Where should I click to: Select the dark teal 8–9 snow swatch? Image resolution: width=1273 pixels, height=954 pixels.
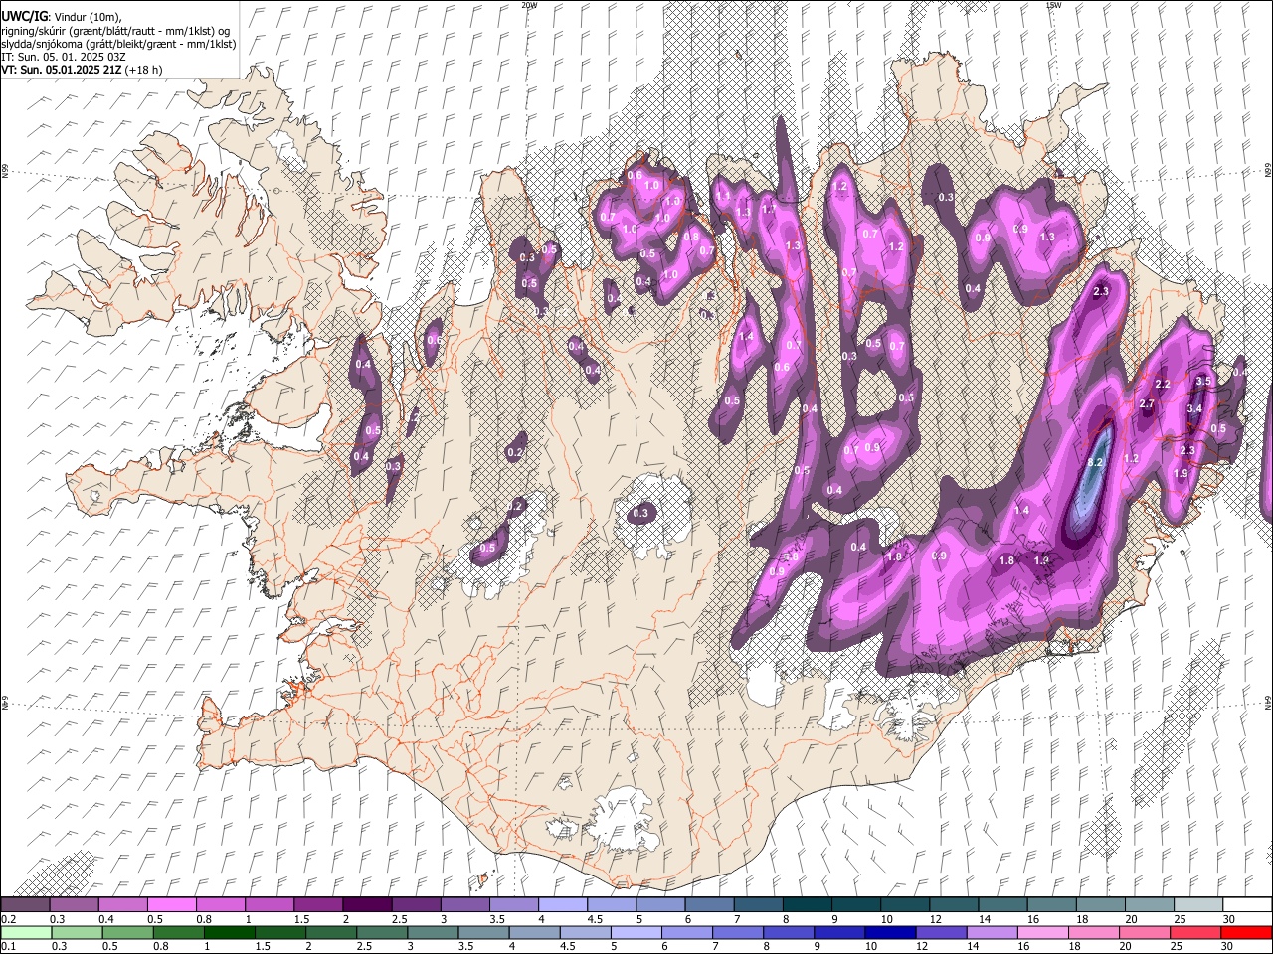pyautogui.click(x=807, y=905)
